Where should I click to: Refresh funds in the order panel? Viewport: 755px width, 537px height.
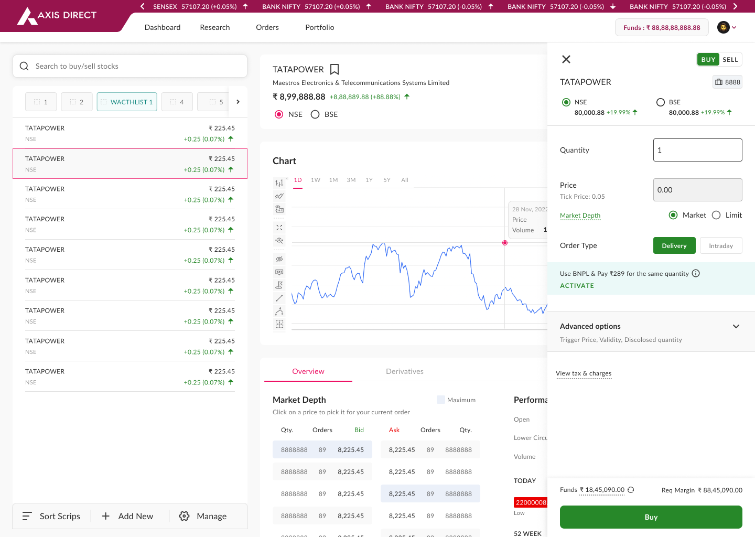(x=631, y=490)
